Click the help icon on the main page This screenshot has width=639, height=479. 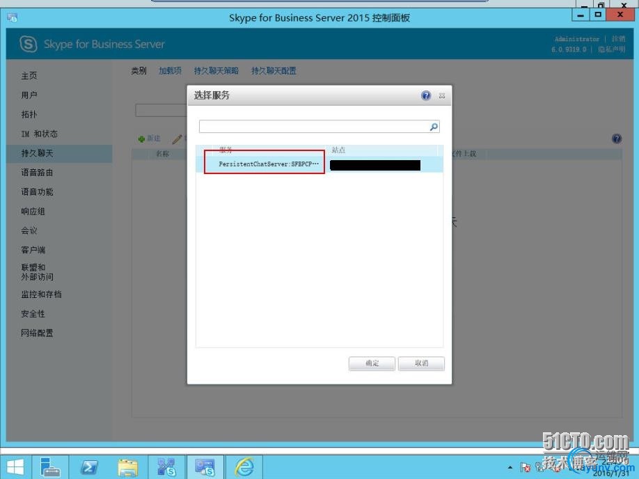617,139
